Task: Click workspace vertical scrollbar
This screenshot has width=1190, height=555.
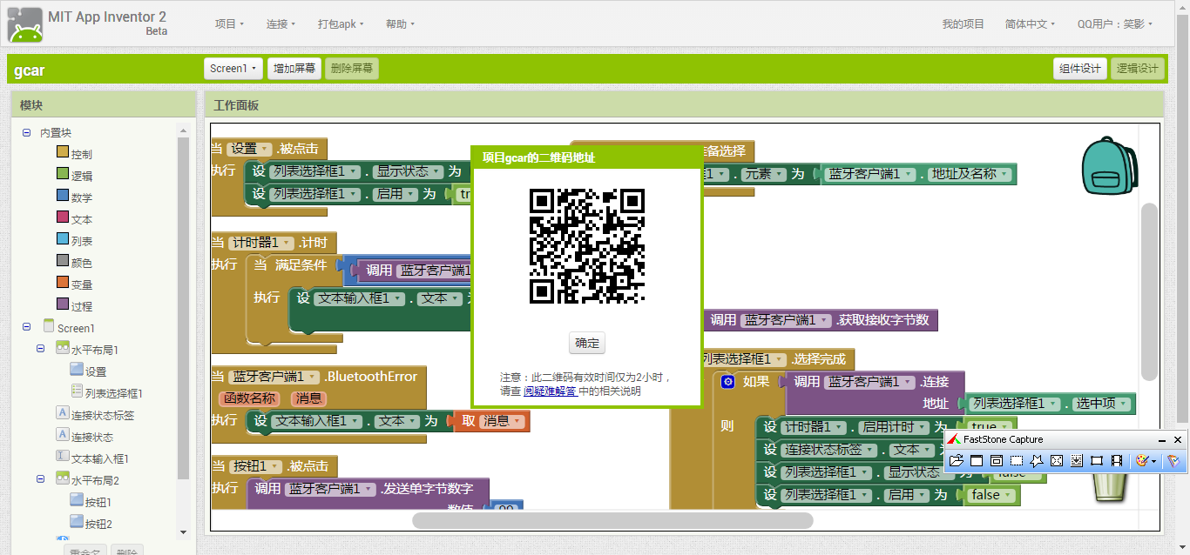Action: [x=1150, y=291]
